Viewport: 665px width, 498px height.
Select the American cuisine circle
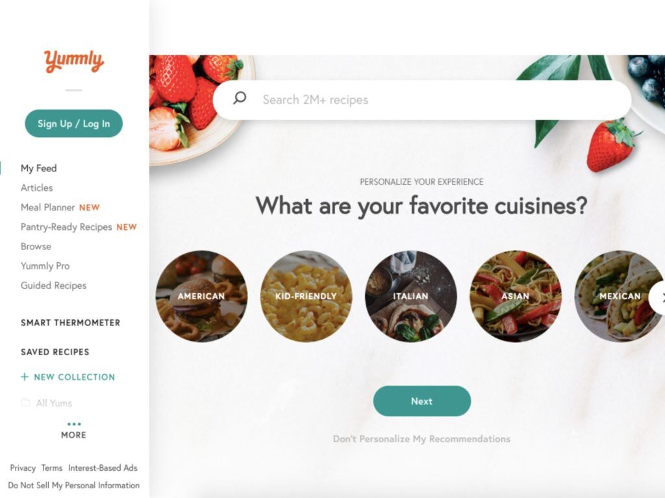click(201, 296)
